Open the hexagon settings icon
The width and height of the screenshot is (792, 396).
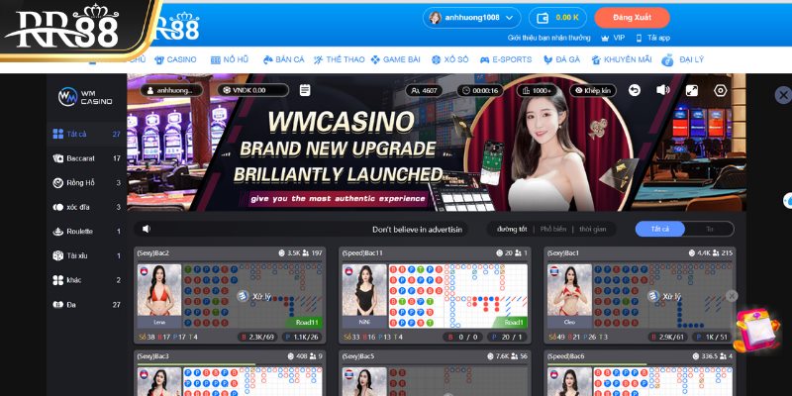click(721, 90)
